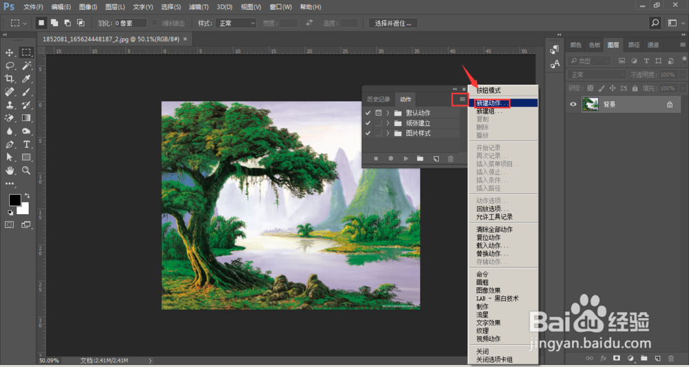Select the Gradient tool
Image resolution: width=689 pixels, height=367 pixels.
coord(26,118)
